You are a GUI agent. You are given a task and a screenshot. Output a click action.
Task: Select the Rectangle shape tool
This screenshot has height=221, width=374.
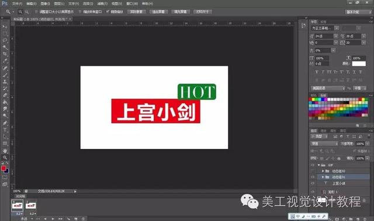tap(5, 144)
